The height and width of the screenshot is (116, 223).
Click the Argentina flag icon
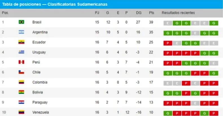[x=21, y=32]
